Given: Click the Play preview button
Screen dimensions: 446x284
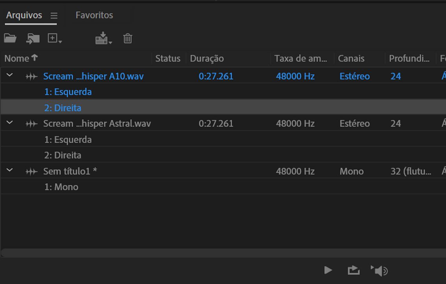Looking at the screenshot, I should tap(328, 270).
